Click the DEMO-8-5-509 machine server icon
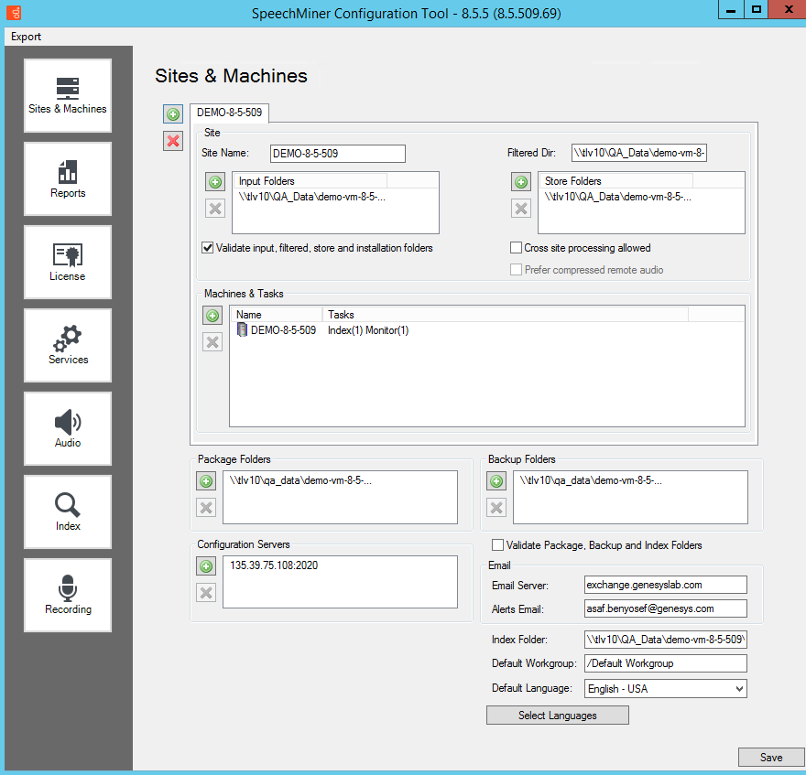Image resolution: width=806 pixels, height=775 pixels. tap(242, 329)
